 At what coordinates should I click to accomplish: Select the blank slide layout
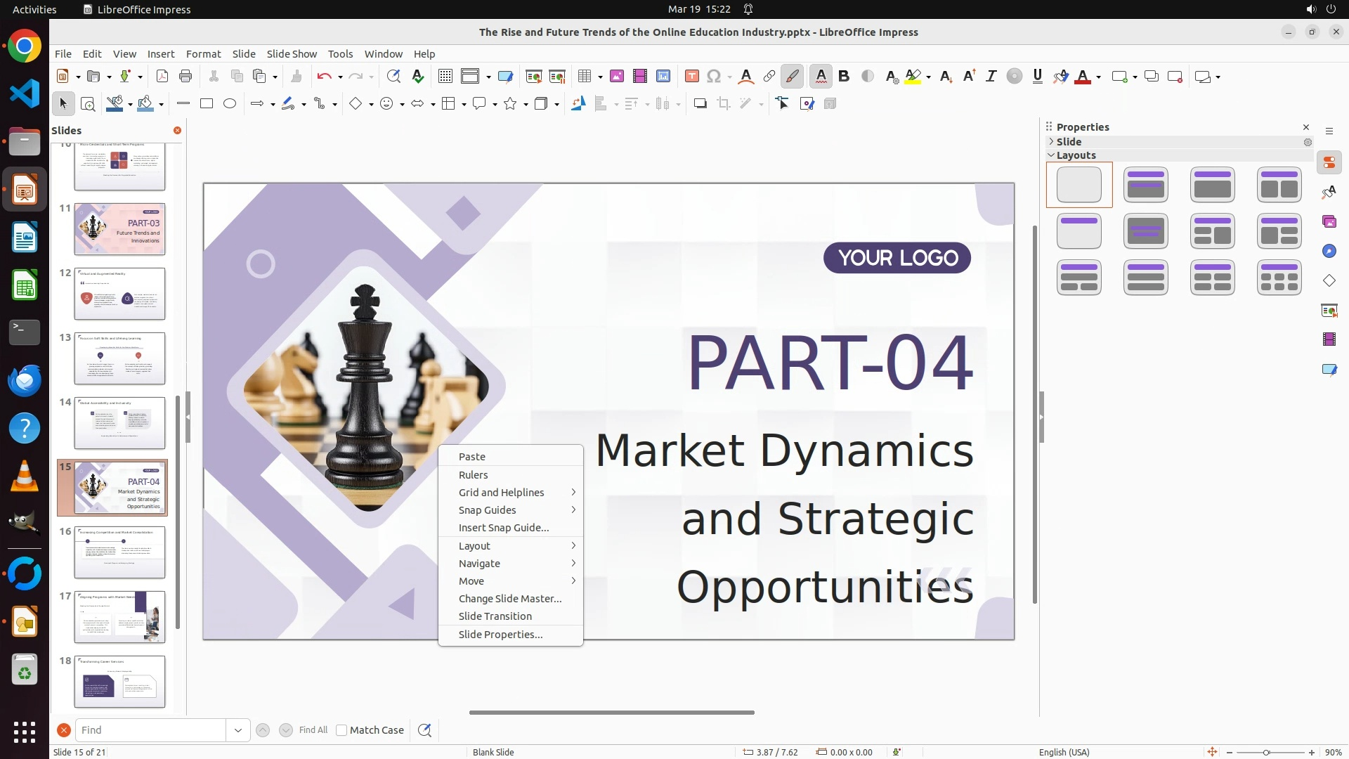pos(1079,185)
